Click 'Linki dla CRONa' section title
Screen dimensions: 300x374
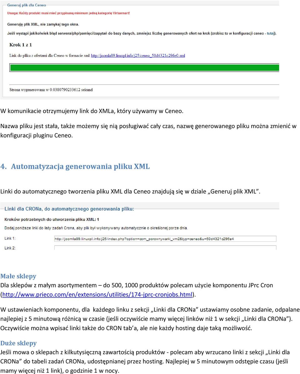(69, 209)
